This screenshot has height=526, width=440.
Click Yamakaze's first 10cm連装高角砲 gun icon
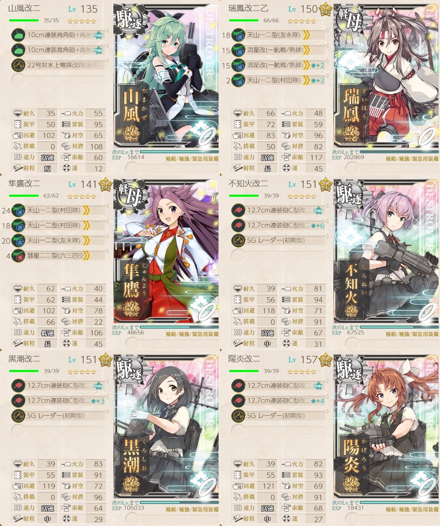[x=18, y=35]
